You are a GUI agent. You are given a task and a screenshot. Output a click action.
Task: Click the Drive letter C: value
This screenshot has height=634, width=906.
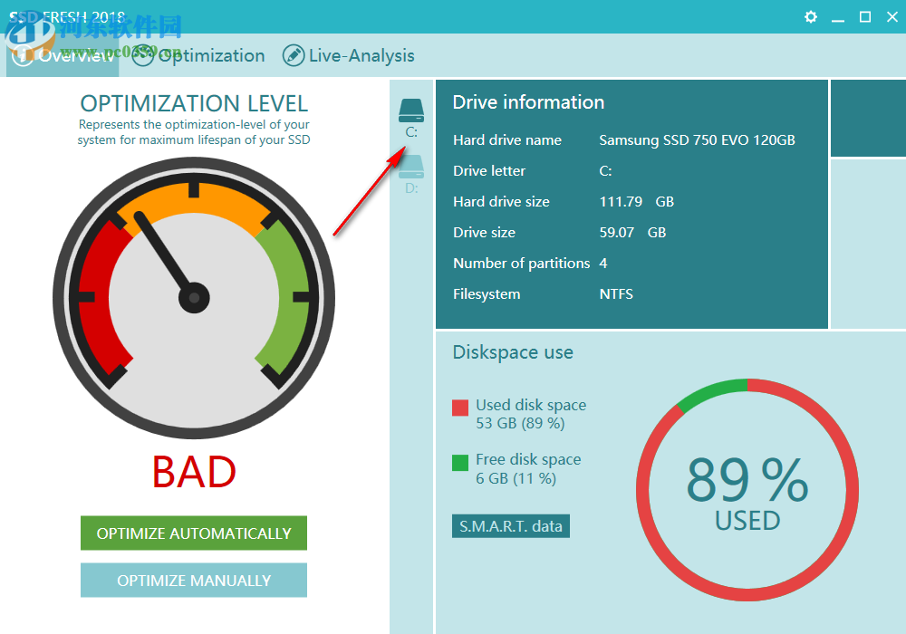pos(605,171)
